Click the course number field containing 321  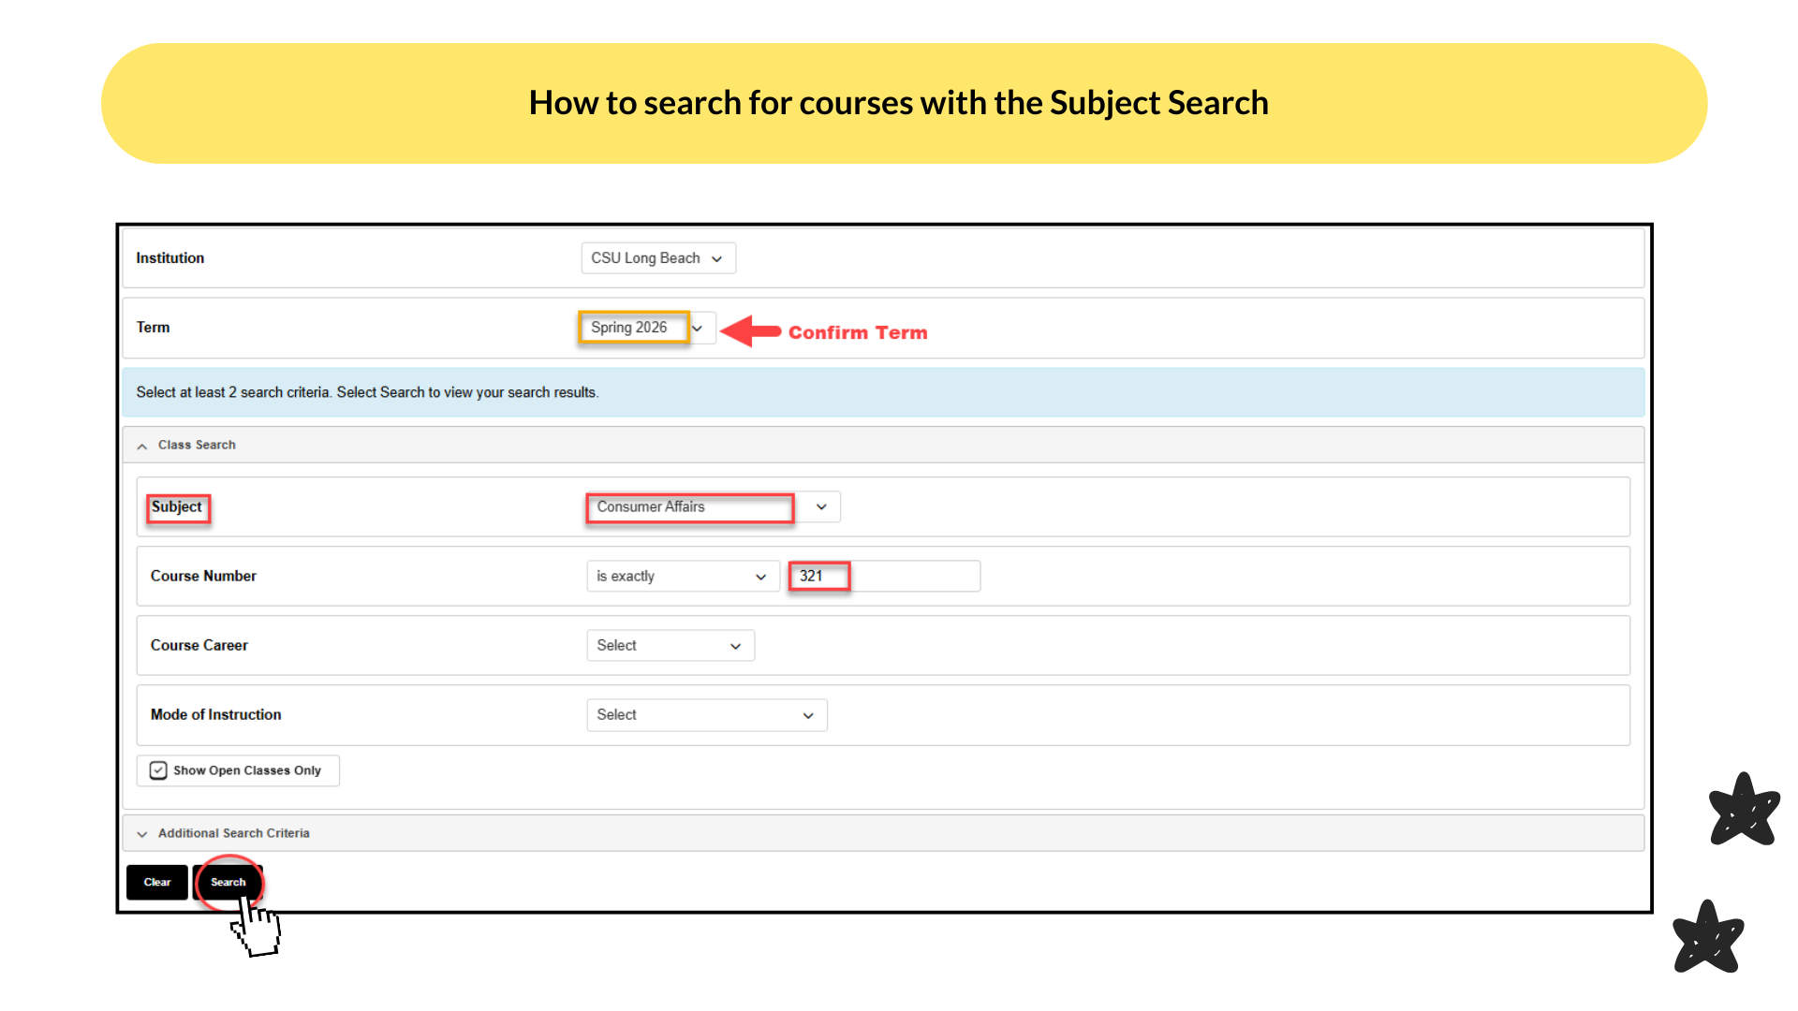(881, 576)
